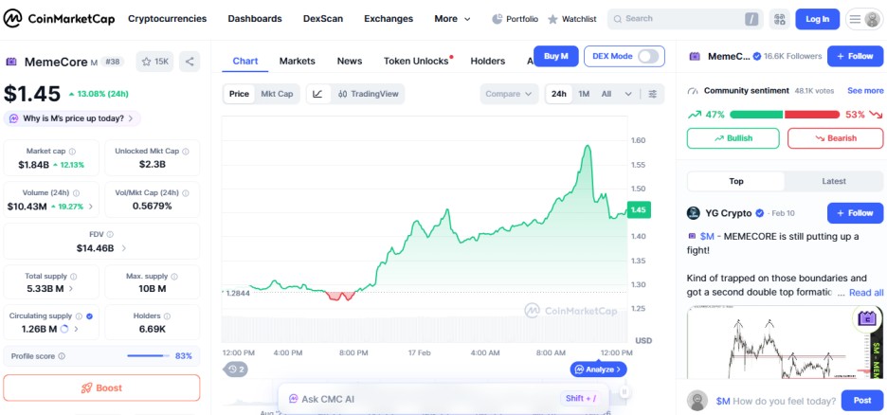This screenshot has width=887, height=415.
Task: Click YG Crypto avatar icon
Action: point(694,213)
